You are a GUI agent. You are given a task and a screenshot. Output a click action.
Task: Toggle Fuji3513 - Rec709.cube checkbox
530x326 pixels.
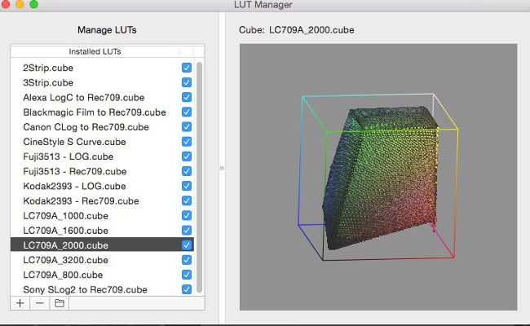[187, 171]
